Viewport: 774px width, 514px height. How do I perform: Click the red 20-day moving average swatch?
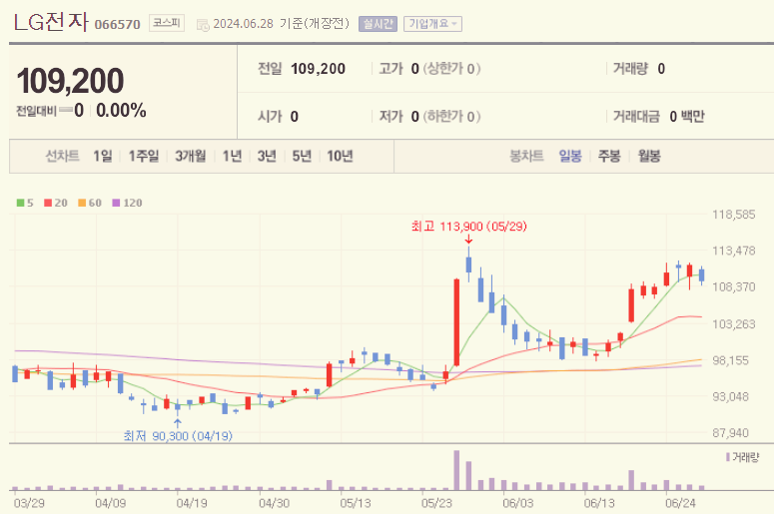(x=48, y=203)
